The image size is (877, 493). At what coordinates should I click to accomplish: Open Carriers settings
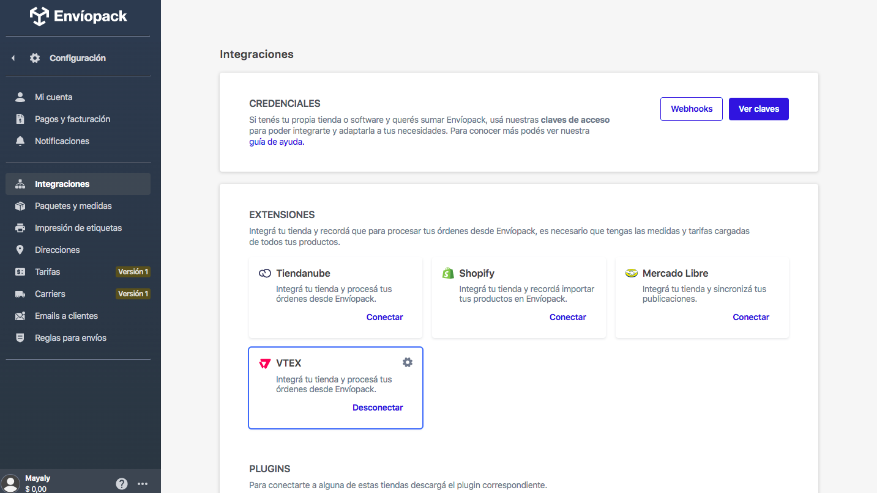coord(78,294)
